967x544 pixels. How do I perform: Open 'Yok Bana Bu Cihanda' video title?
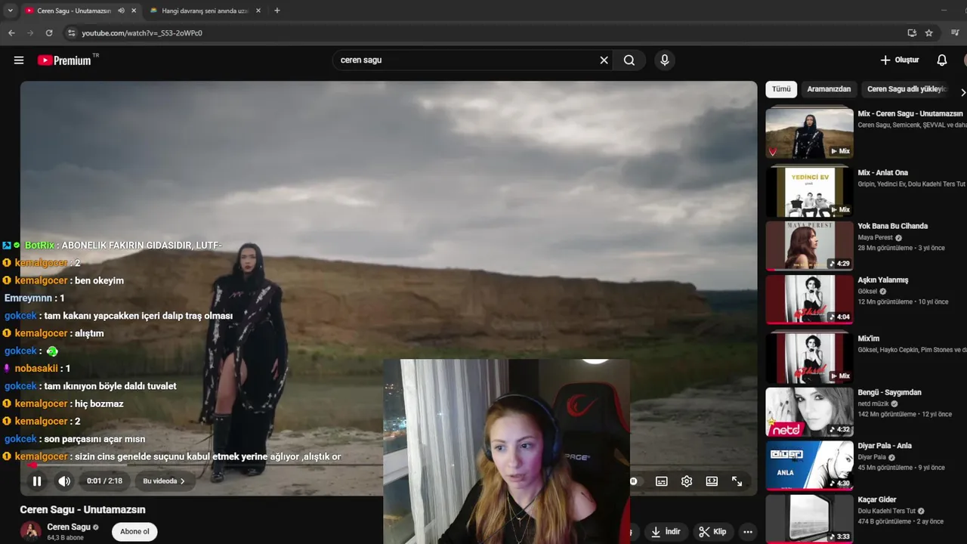[893, 226]
